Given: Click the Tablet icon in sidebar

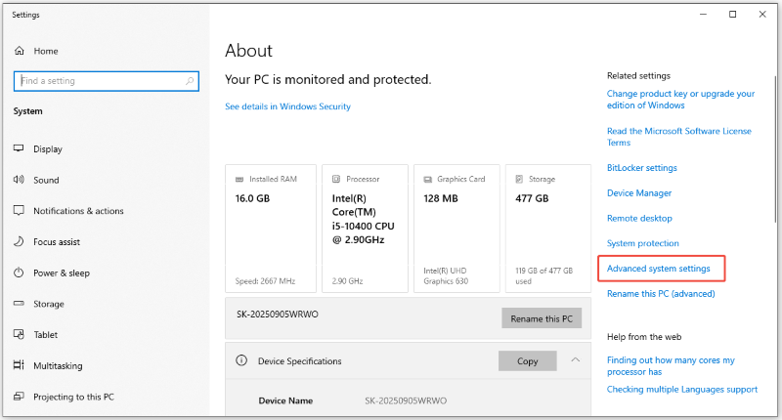Looking at the screenshot, I should [x=19, y=334].
